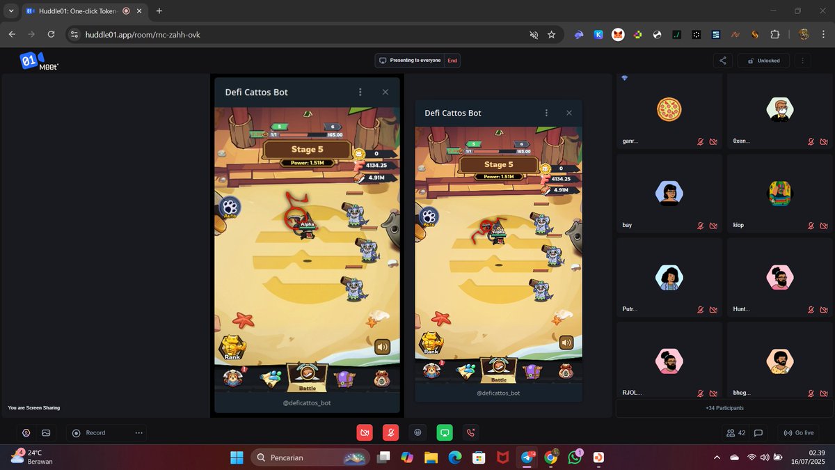The image size is (835, 470).
Task: Reload the page in Chrome
Action: pos(51,34)
